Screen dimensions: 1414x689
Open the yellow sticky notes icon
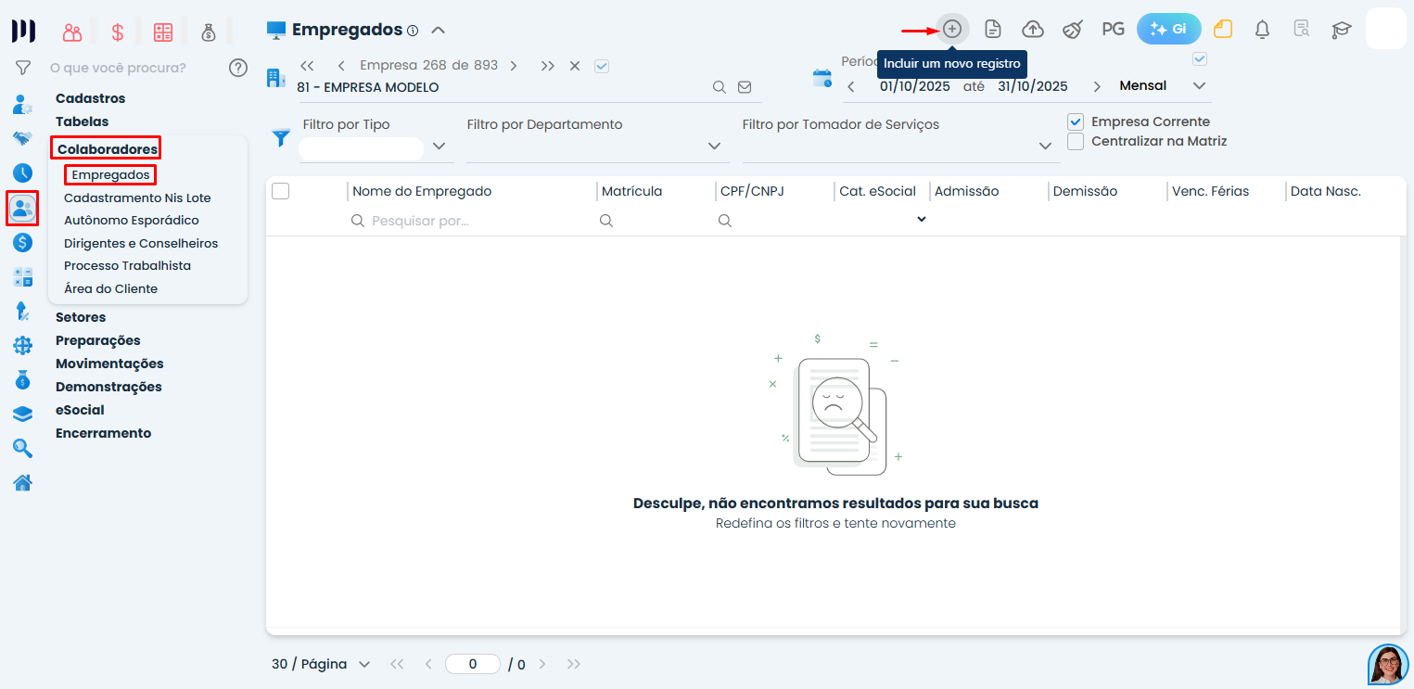click(x=1223, y=29)
